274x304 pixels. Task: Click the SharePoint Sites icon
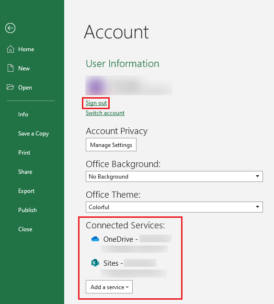(95, 263)
